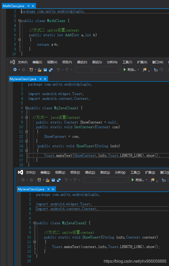
Task: Collapse the MathClass class code block
Action: pyautogui.click(x=19, y=21)
